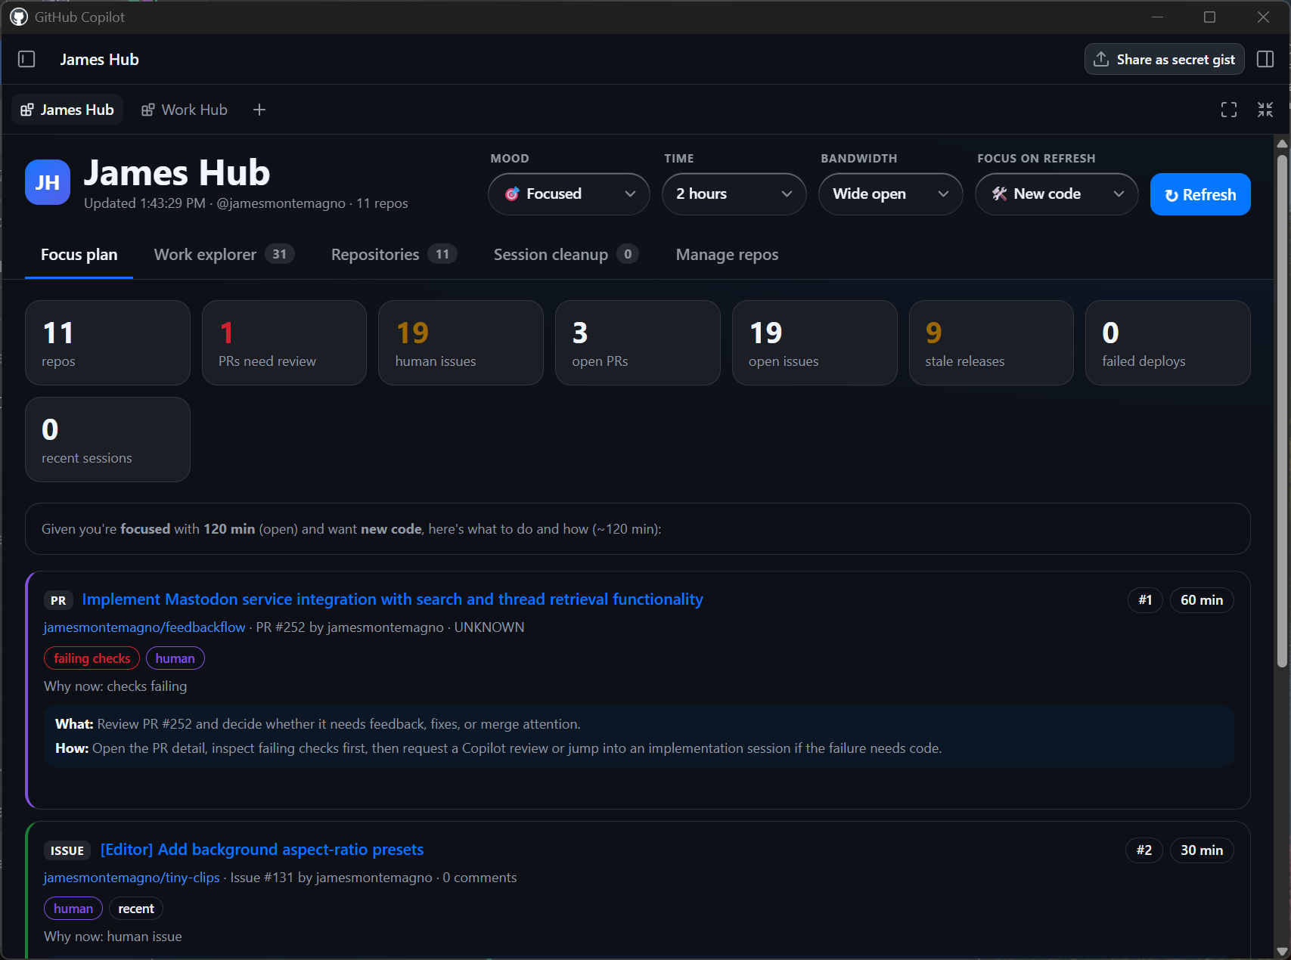Click the What: Review PR #252 text
This screenshot has width=1291, height=960.
pyautogui.click(x=318, y=724)
